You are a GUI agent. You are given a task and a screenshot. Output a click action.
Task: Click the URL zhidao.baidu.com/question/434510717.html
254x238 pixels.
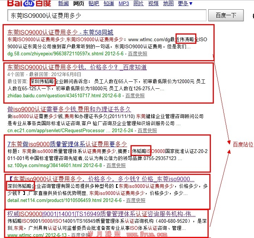54,95
